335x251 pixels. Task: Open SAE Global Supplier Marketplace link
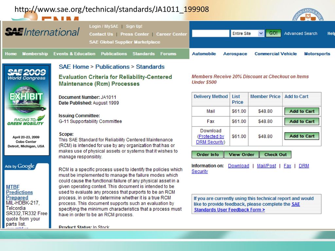pos(125,42)
